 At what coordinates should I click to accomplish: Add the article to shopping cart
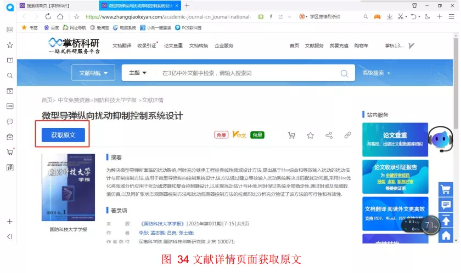click(291, 135)
